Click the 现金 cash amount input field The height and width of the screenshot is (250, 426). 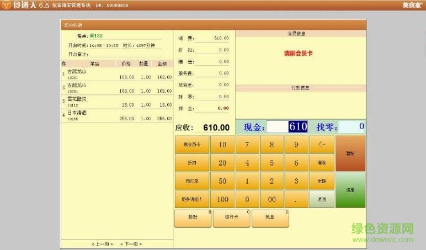pyautogui.click(x=287, y=127)
